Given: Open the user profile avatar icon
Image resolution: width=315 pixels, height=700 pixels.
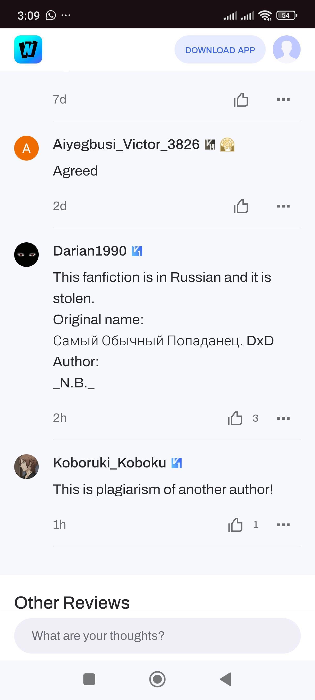Looking at the screenshot, I should (x=286, y=50).
